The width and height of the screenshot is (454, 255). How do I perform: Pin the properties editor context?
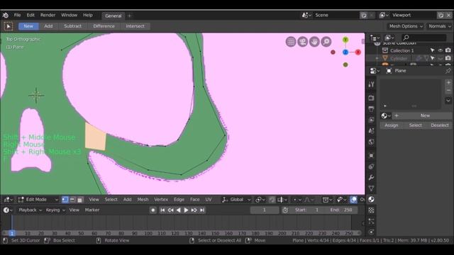(448, 71)
